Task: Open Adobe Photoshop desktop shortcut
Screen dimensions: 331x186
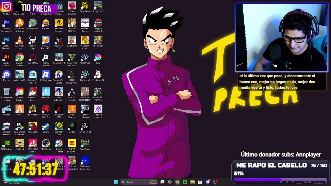Action: (x=6, y=43)
